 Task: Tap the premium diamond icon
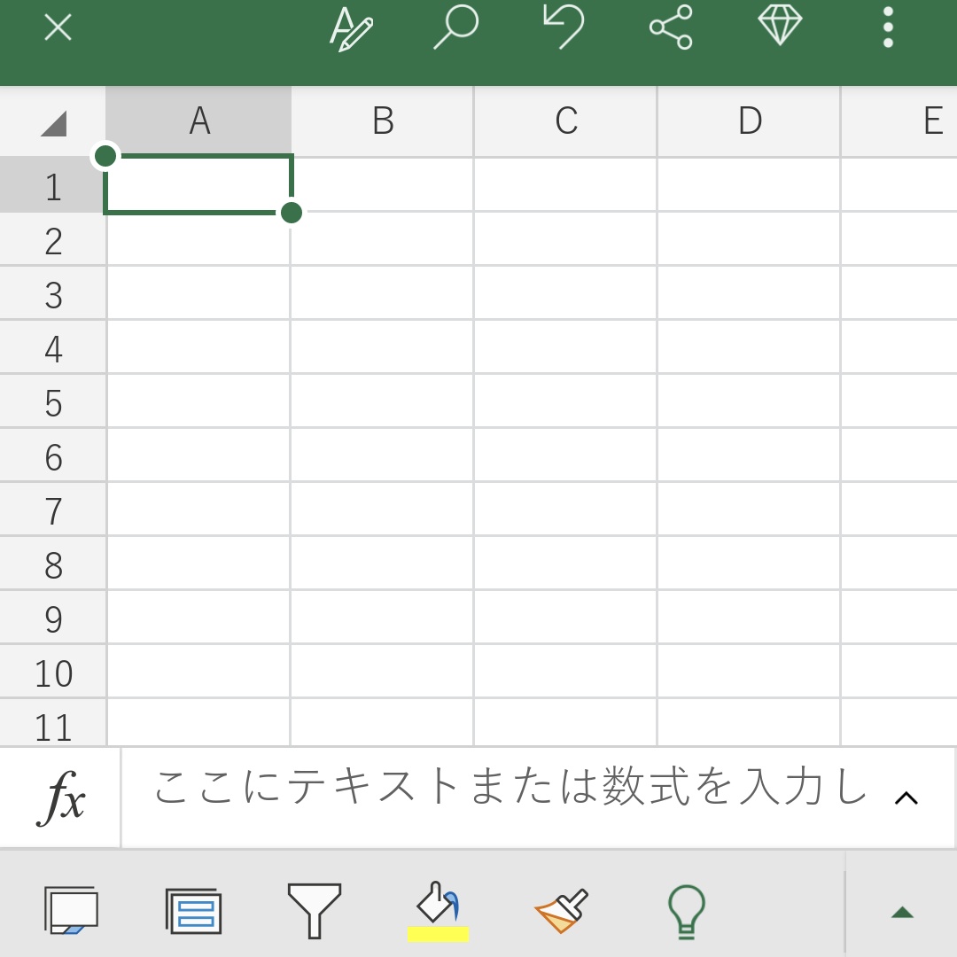tap(780, 25)
